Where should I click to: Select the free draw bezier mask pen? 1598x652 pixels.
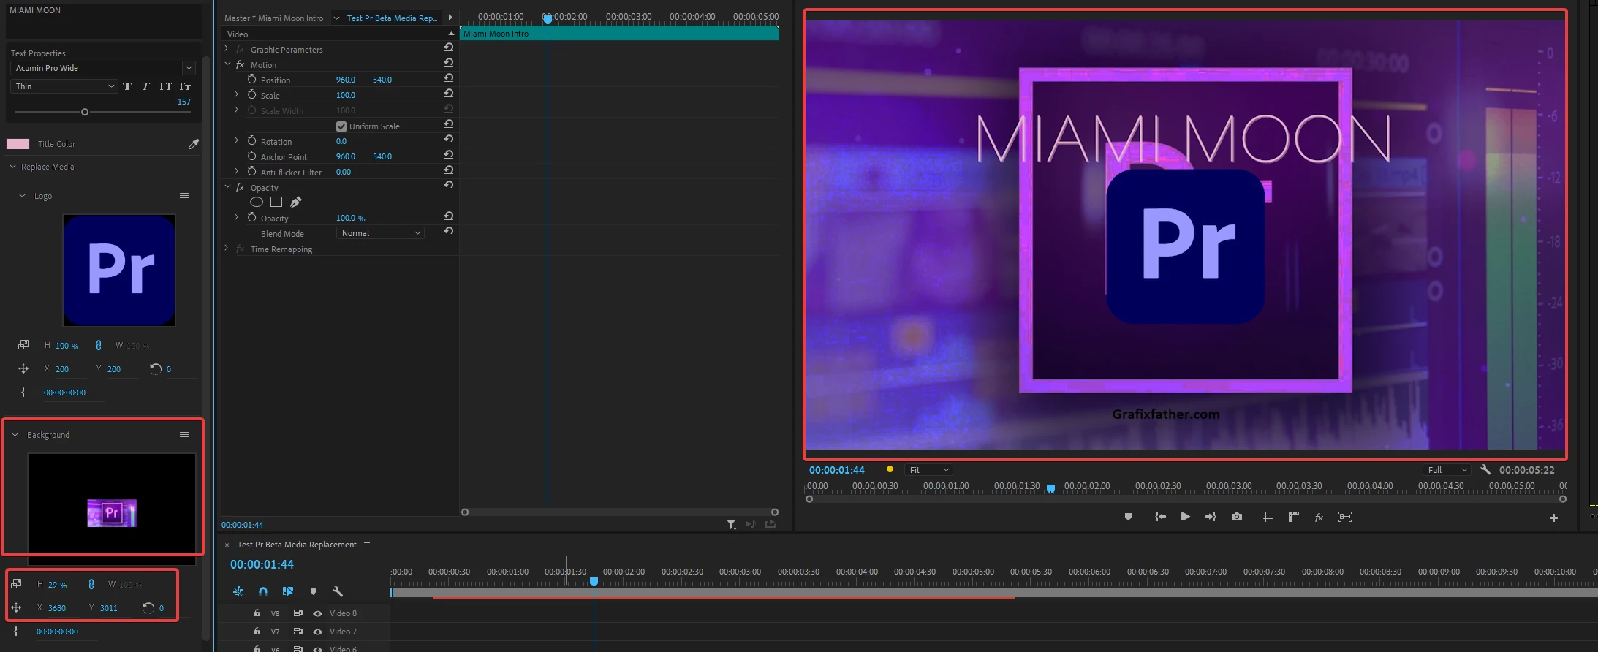click(296, 202)
